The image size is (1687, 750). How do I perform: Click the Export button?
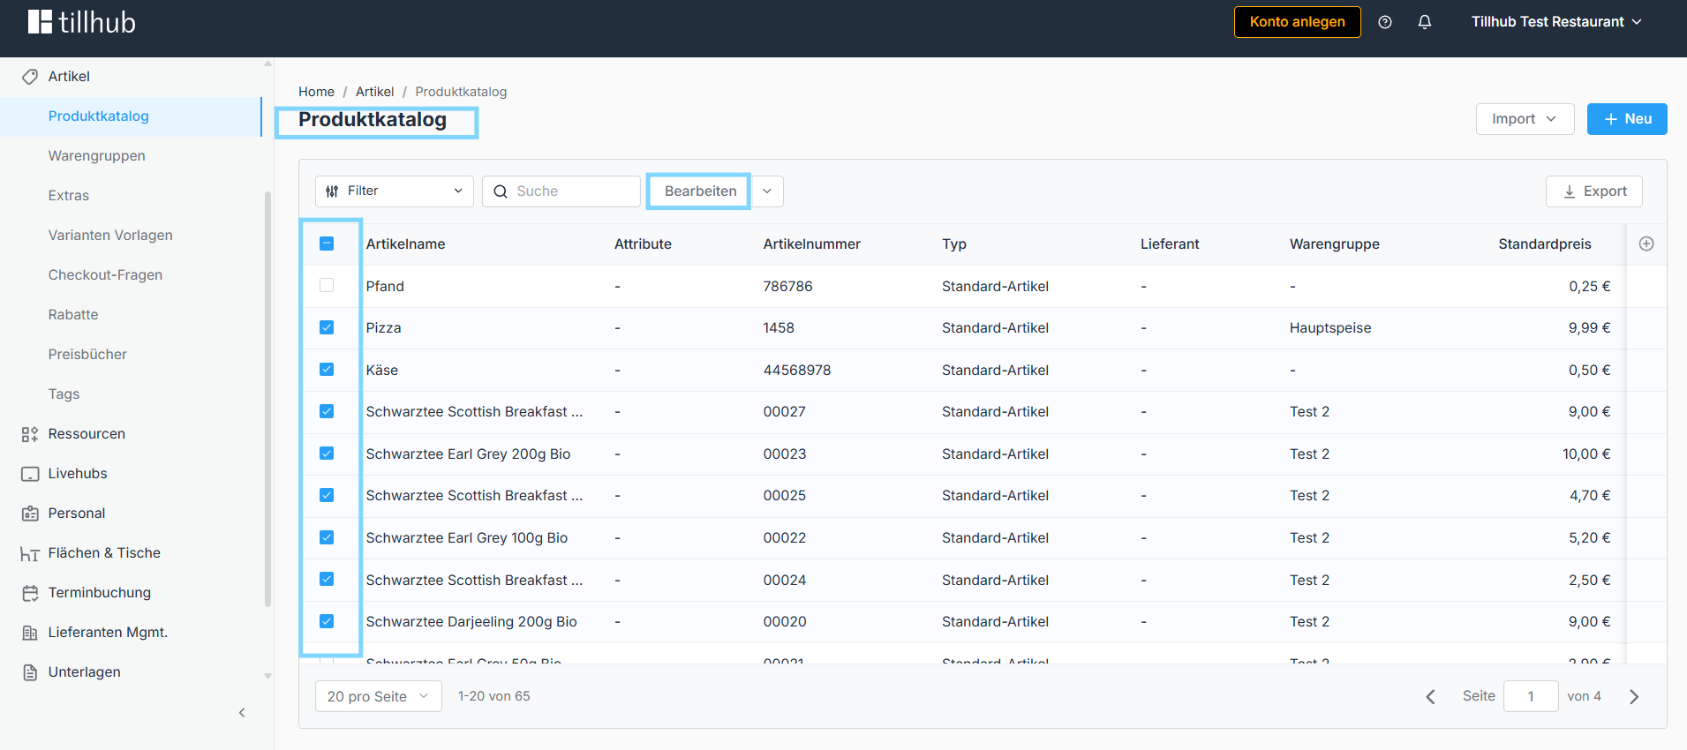(1594, 191)
